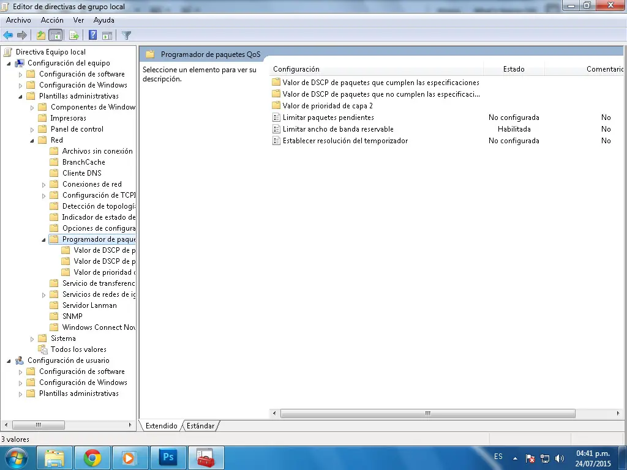
Task: Click the 'Limitar paquetes pendientes' policy icon
Action: (x=276, y=117)
